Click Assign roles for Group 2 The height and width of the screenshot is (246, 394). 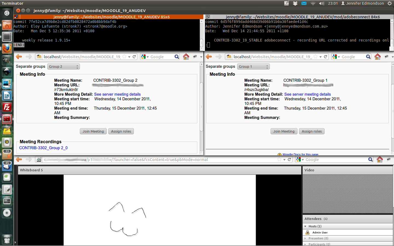point(121,131)
